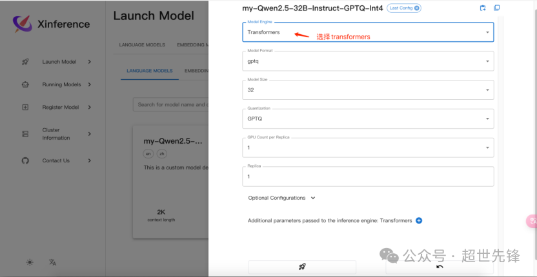537x277 pixels.
Task: Select Register Model in the sidebar
Action: click(61, 108)
